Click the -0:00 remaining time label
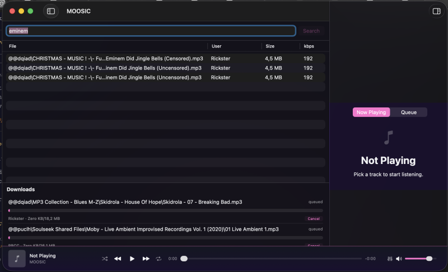 tap(370, 259)
